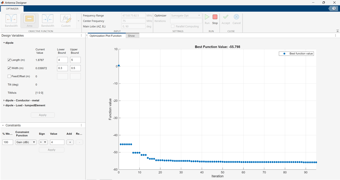The height and width of the screenshot is (180, 340).
Task: Click the Length Lower Bound input field
Action: (62, 60)
